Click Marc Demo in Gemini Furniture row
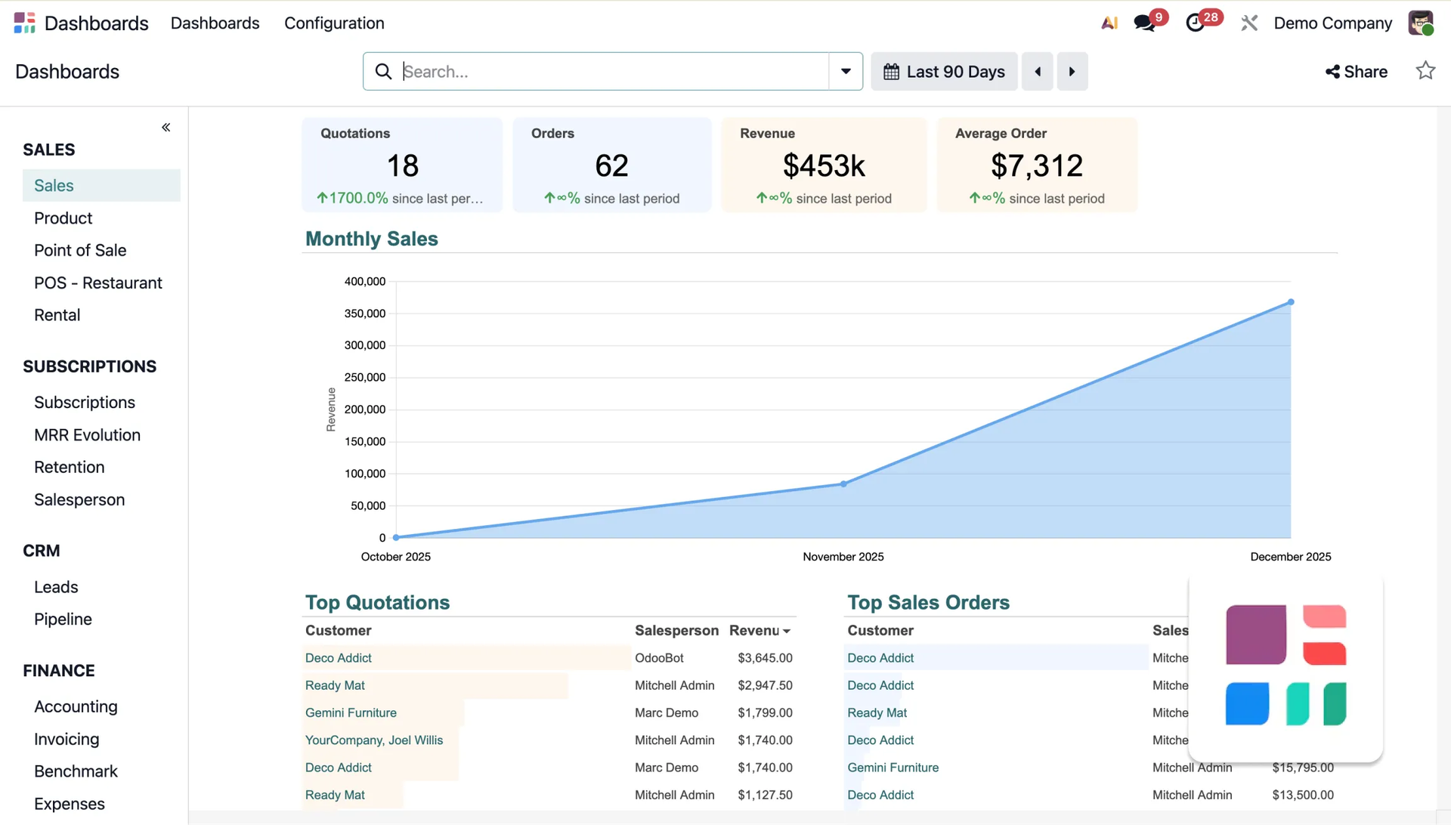Image resolution: width=1451 pixels, height=825 pixels. coord(667,712)
